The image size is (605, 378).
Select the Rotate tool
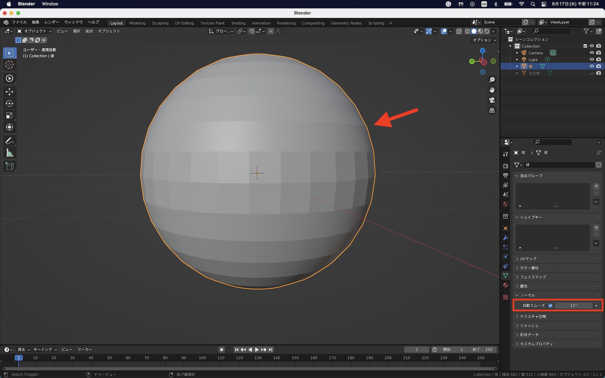(9, 103)
